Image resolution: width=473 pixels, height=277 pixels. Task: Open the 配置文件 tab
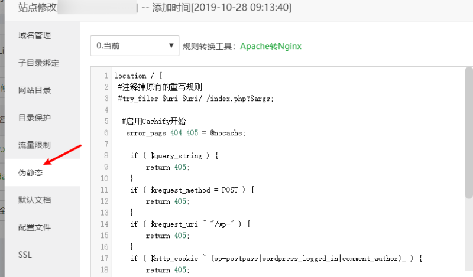click(x=34, y=227)
